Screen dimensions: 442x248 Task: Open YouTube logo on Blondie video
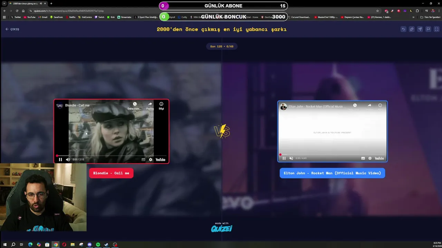pyautogui.click(x=160, y=159)
